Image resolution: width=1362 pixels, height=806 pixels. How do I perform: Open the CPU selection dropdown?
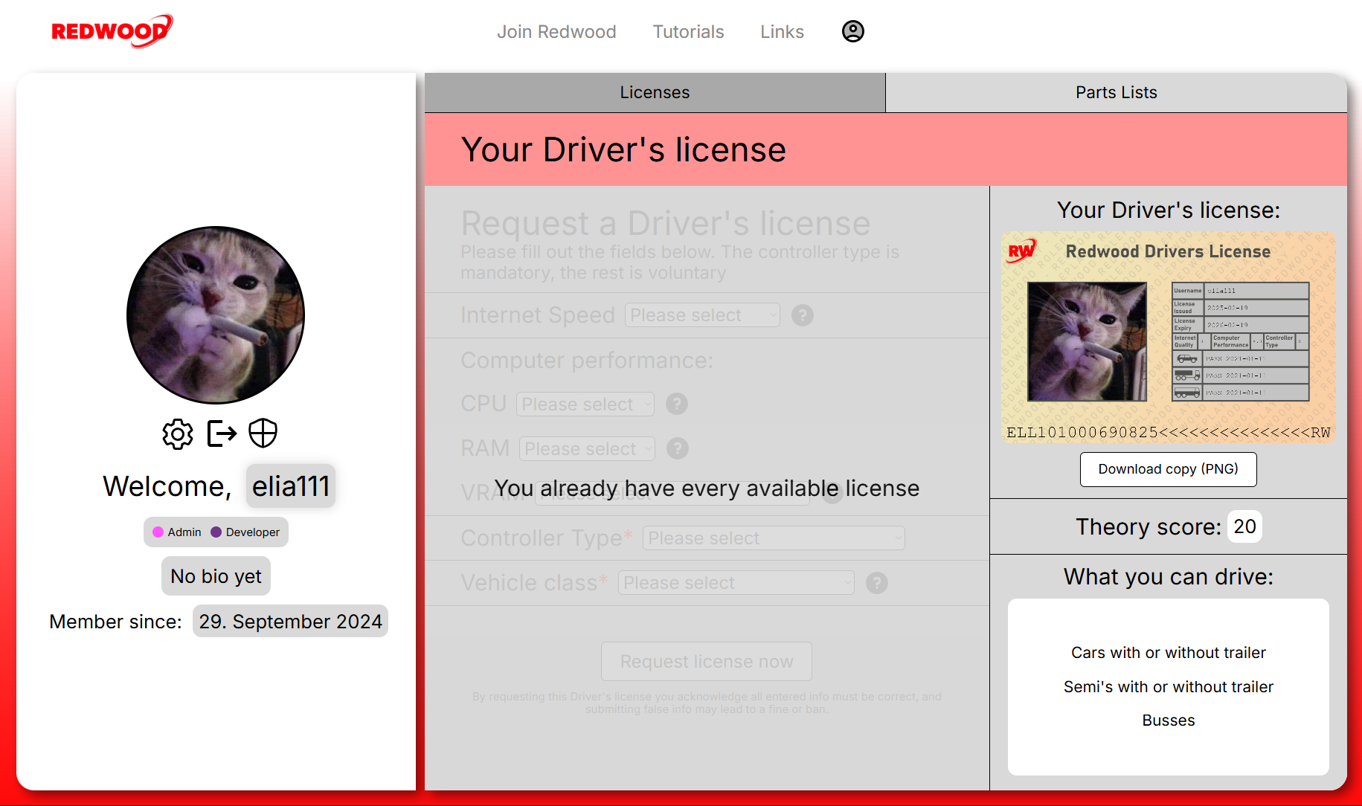pyautogui.click(x=585, y=404)
